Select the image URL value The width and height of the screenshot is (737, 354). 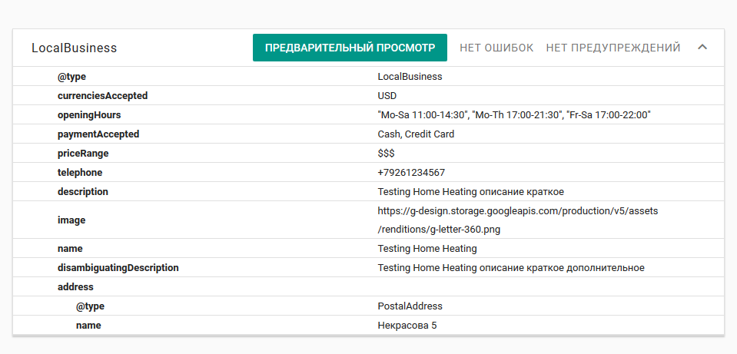pos(517,220)
